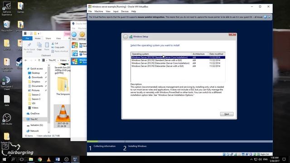Go back in File Explorer navigation

(26, 60)
